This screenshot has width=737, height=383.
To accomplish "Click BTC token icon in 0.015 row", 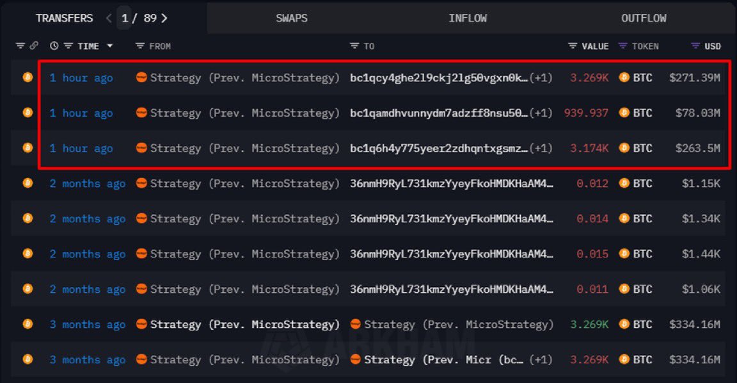I will [624, 254].
